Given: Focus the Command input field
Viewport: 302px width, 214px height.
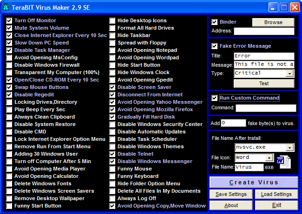Looking at the screenshot, I should point(265,108).
